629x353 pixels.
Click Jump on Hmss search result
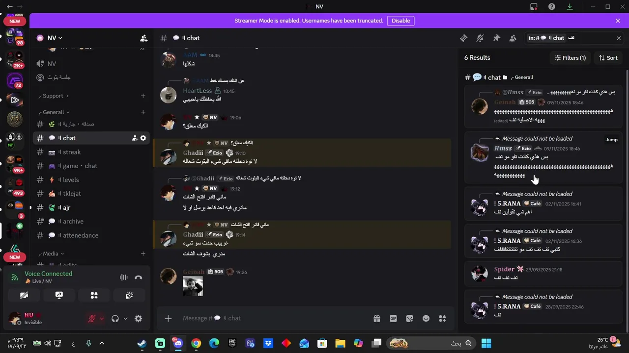(x=611, y=140)
